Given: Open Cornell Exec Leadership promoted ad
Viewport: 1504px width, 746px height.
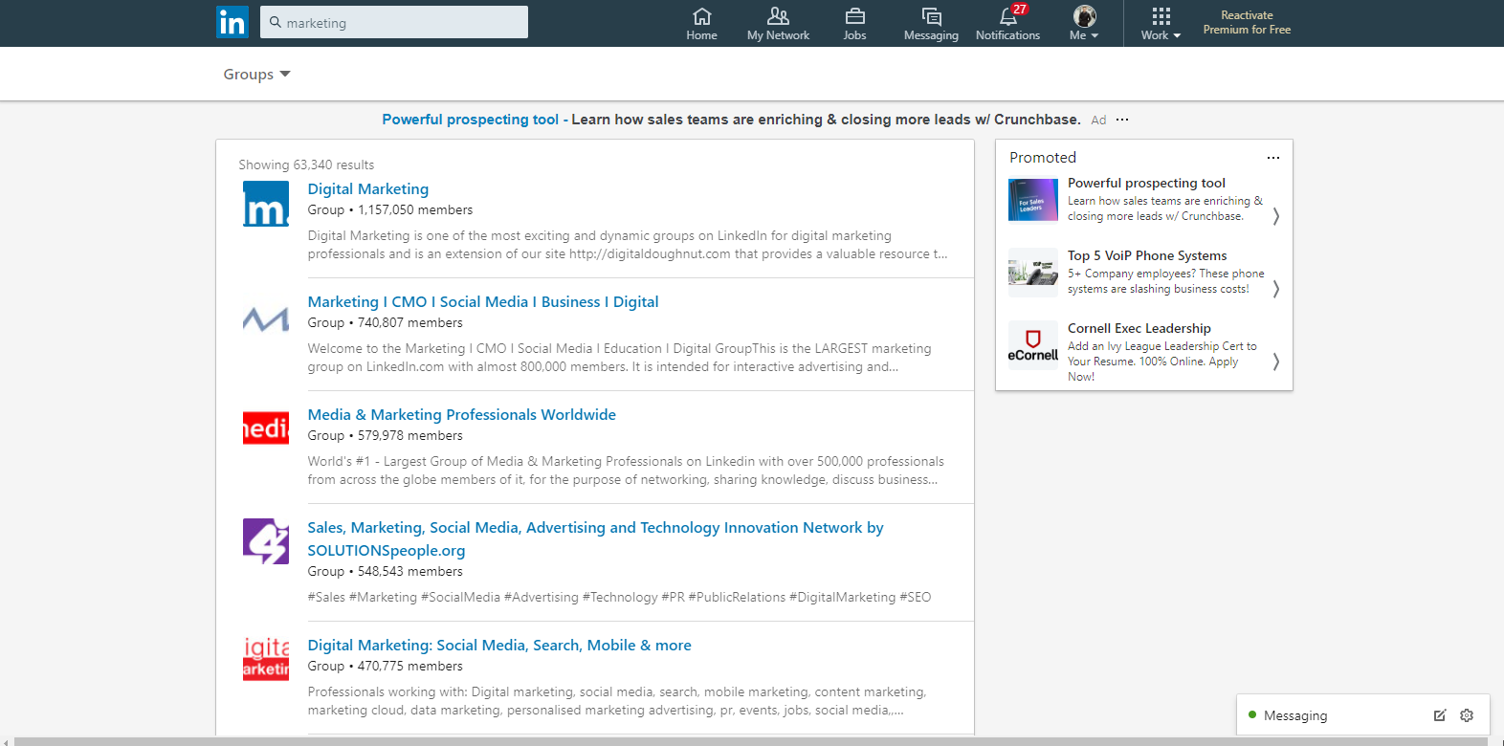Looking at the screenshot, I should pyautogui.click(x=1139, y=328).
